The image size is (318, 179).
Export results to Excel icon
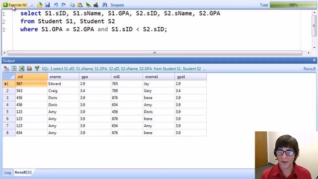[22, 69]
